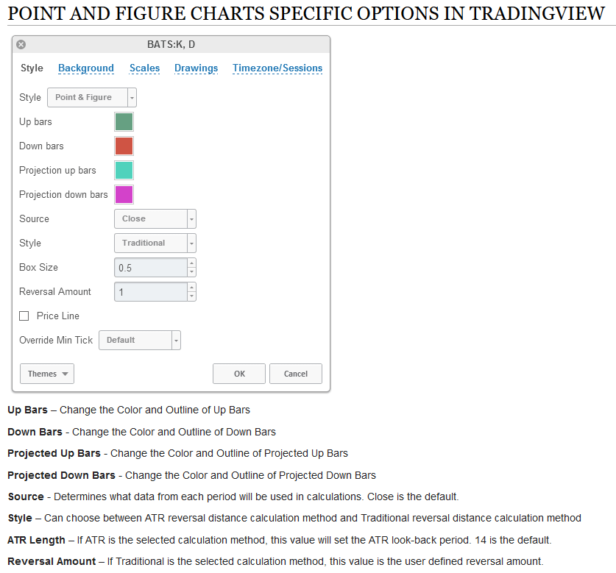The height and width of the screenshot is (573, 616).
Task: Close the BATS:K, D dialog
Action: pyautogui.click(x=21, y=45)
